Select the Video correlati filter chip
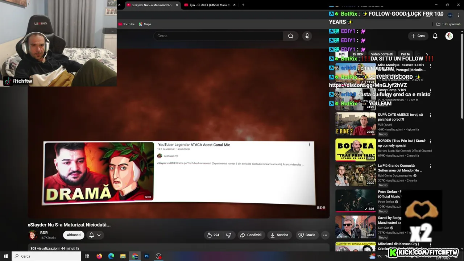 [382, 54]
